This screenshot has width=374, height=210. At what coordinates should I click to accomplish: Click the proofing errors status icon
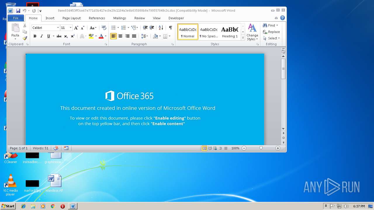coord(56,148)
